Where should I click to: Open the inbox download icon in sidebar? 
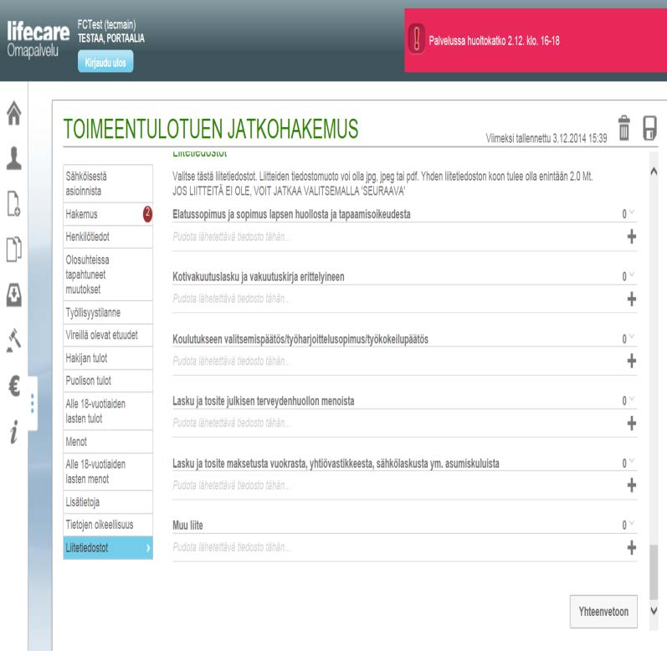pyautogui.click(x=14, y=295)
